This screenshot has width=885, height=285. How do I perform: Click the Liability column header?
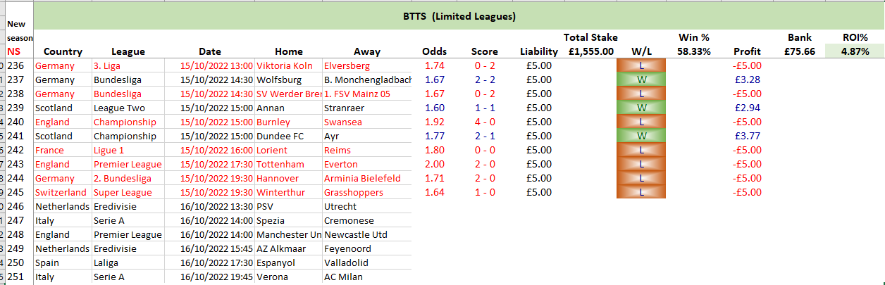click(x=538, y=51)
